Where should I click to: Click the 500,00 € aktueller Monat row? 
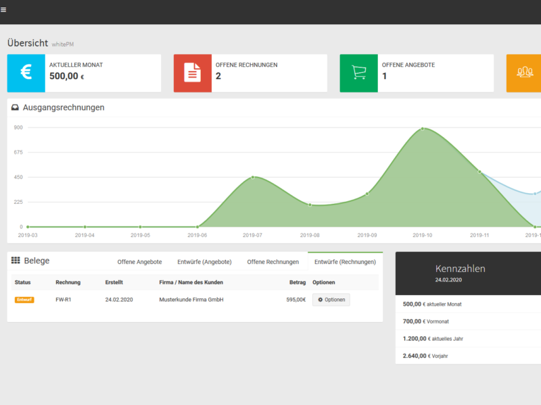tap(468, 304)
